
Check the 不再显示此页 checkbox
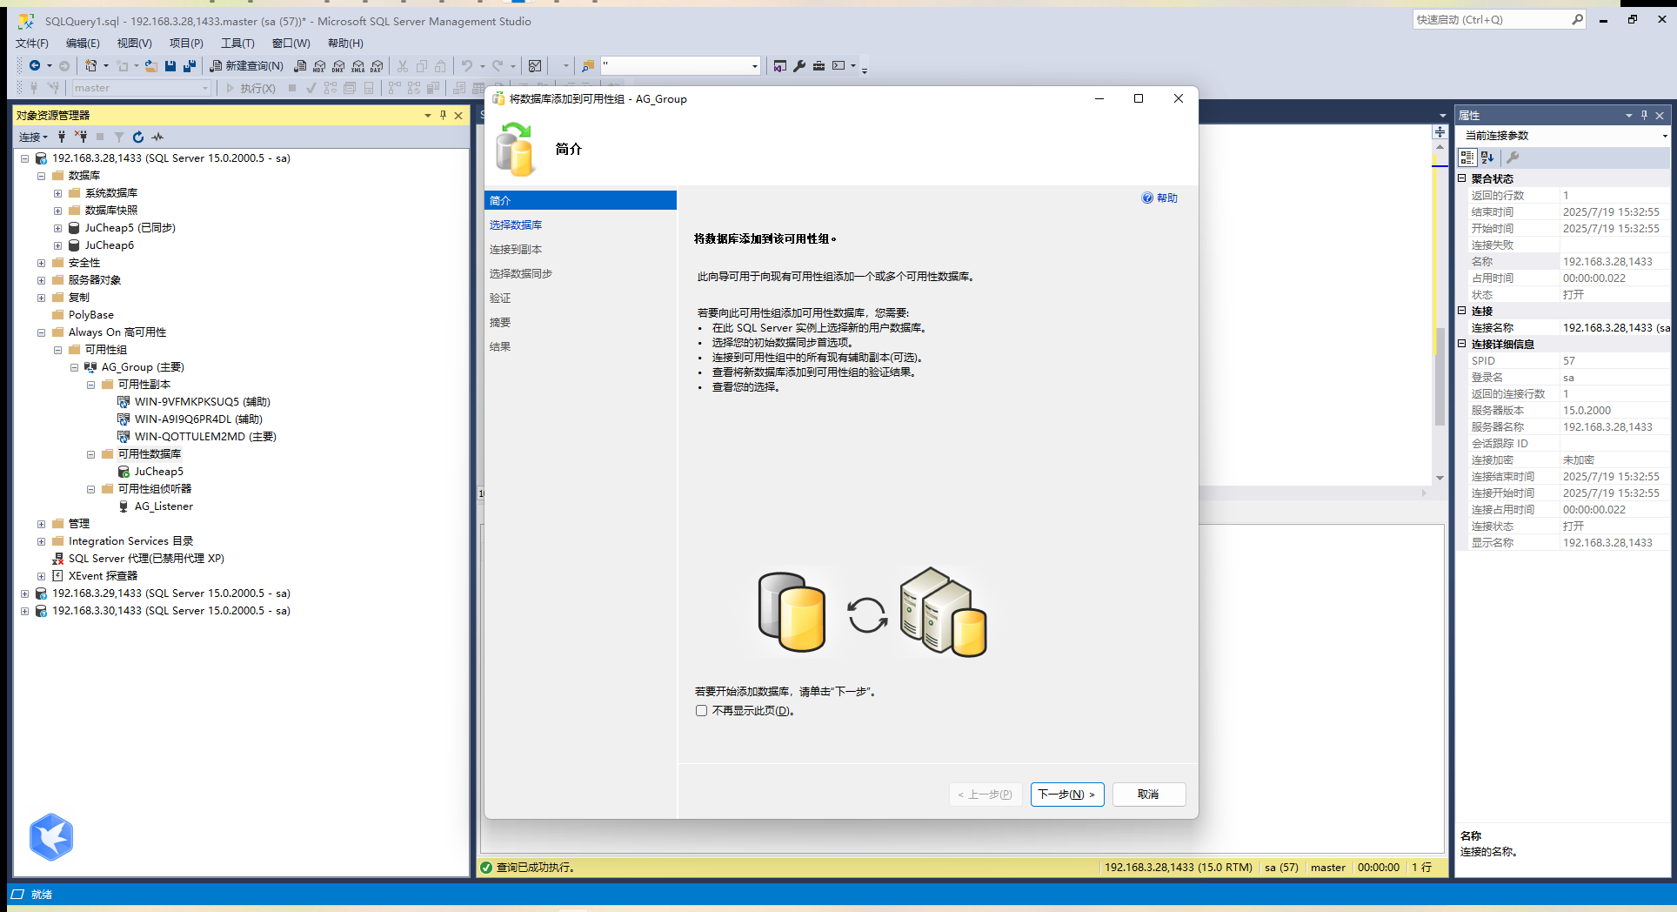[701, 711]
